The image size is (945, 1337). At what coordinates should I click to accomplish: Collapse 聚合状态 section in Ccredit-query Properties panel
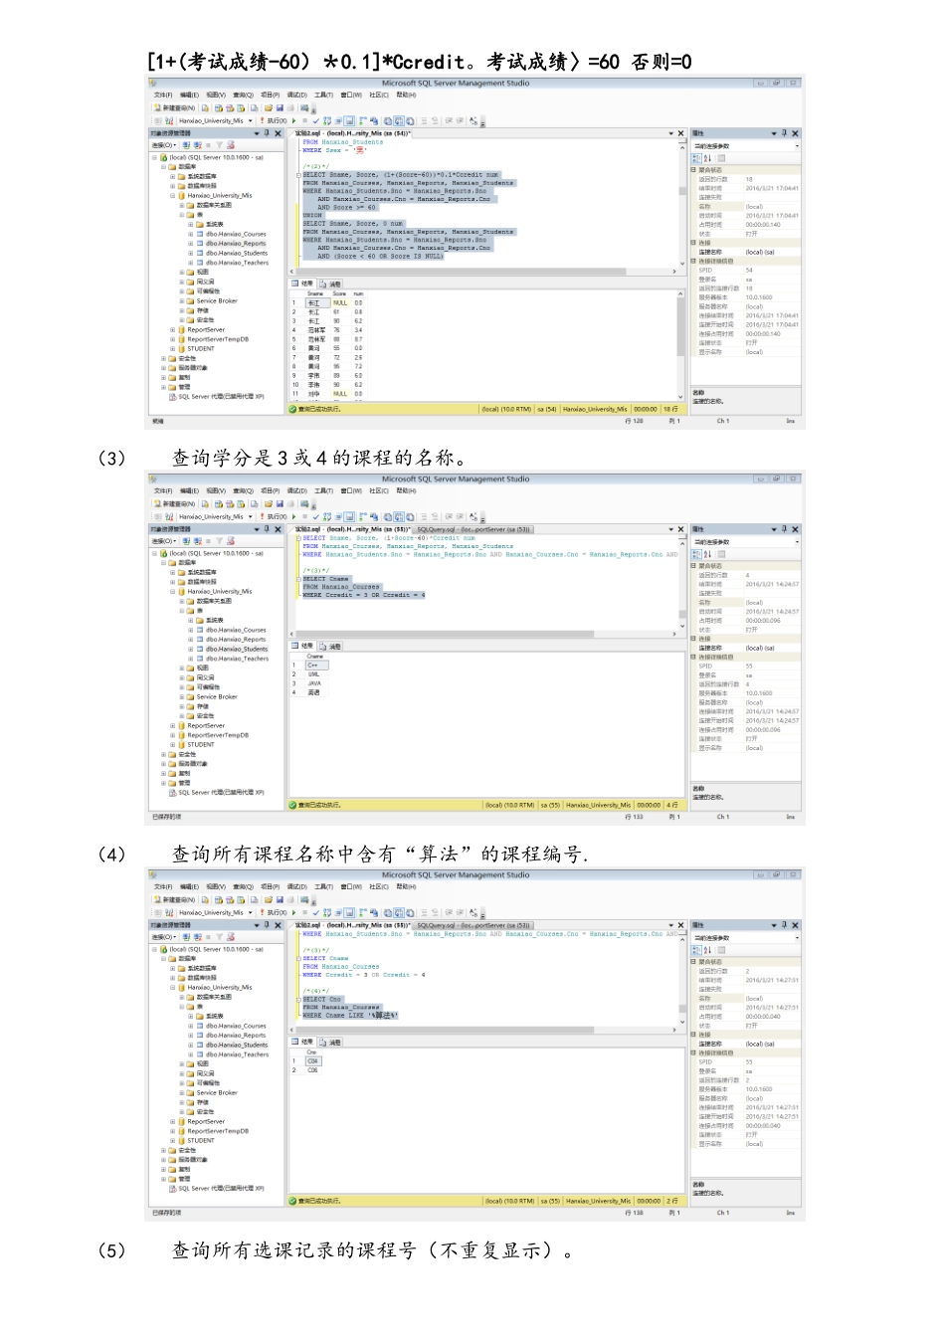tap(694, 566)
